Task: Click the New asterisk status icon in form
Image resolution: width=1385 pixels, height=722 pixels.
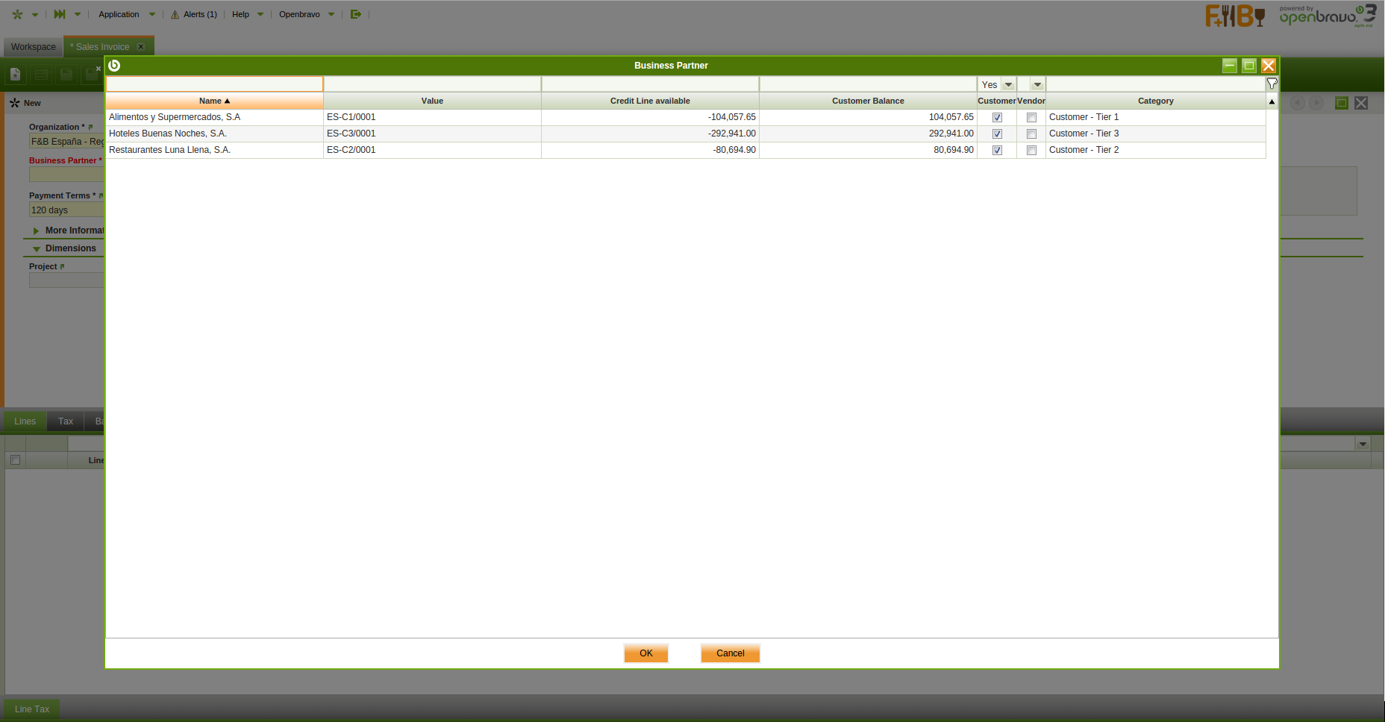Action: pos(15,103)
